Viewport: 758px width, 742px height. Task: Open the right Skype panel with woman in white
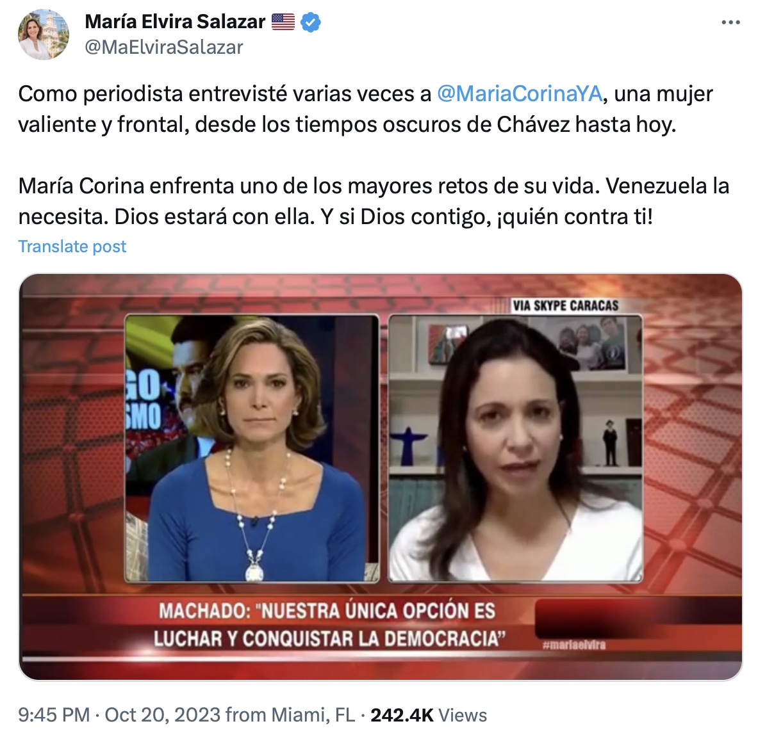tap(515, 448)
